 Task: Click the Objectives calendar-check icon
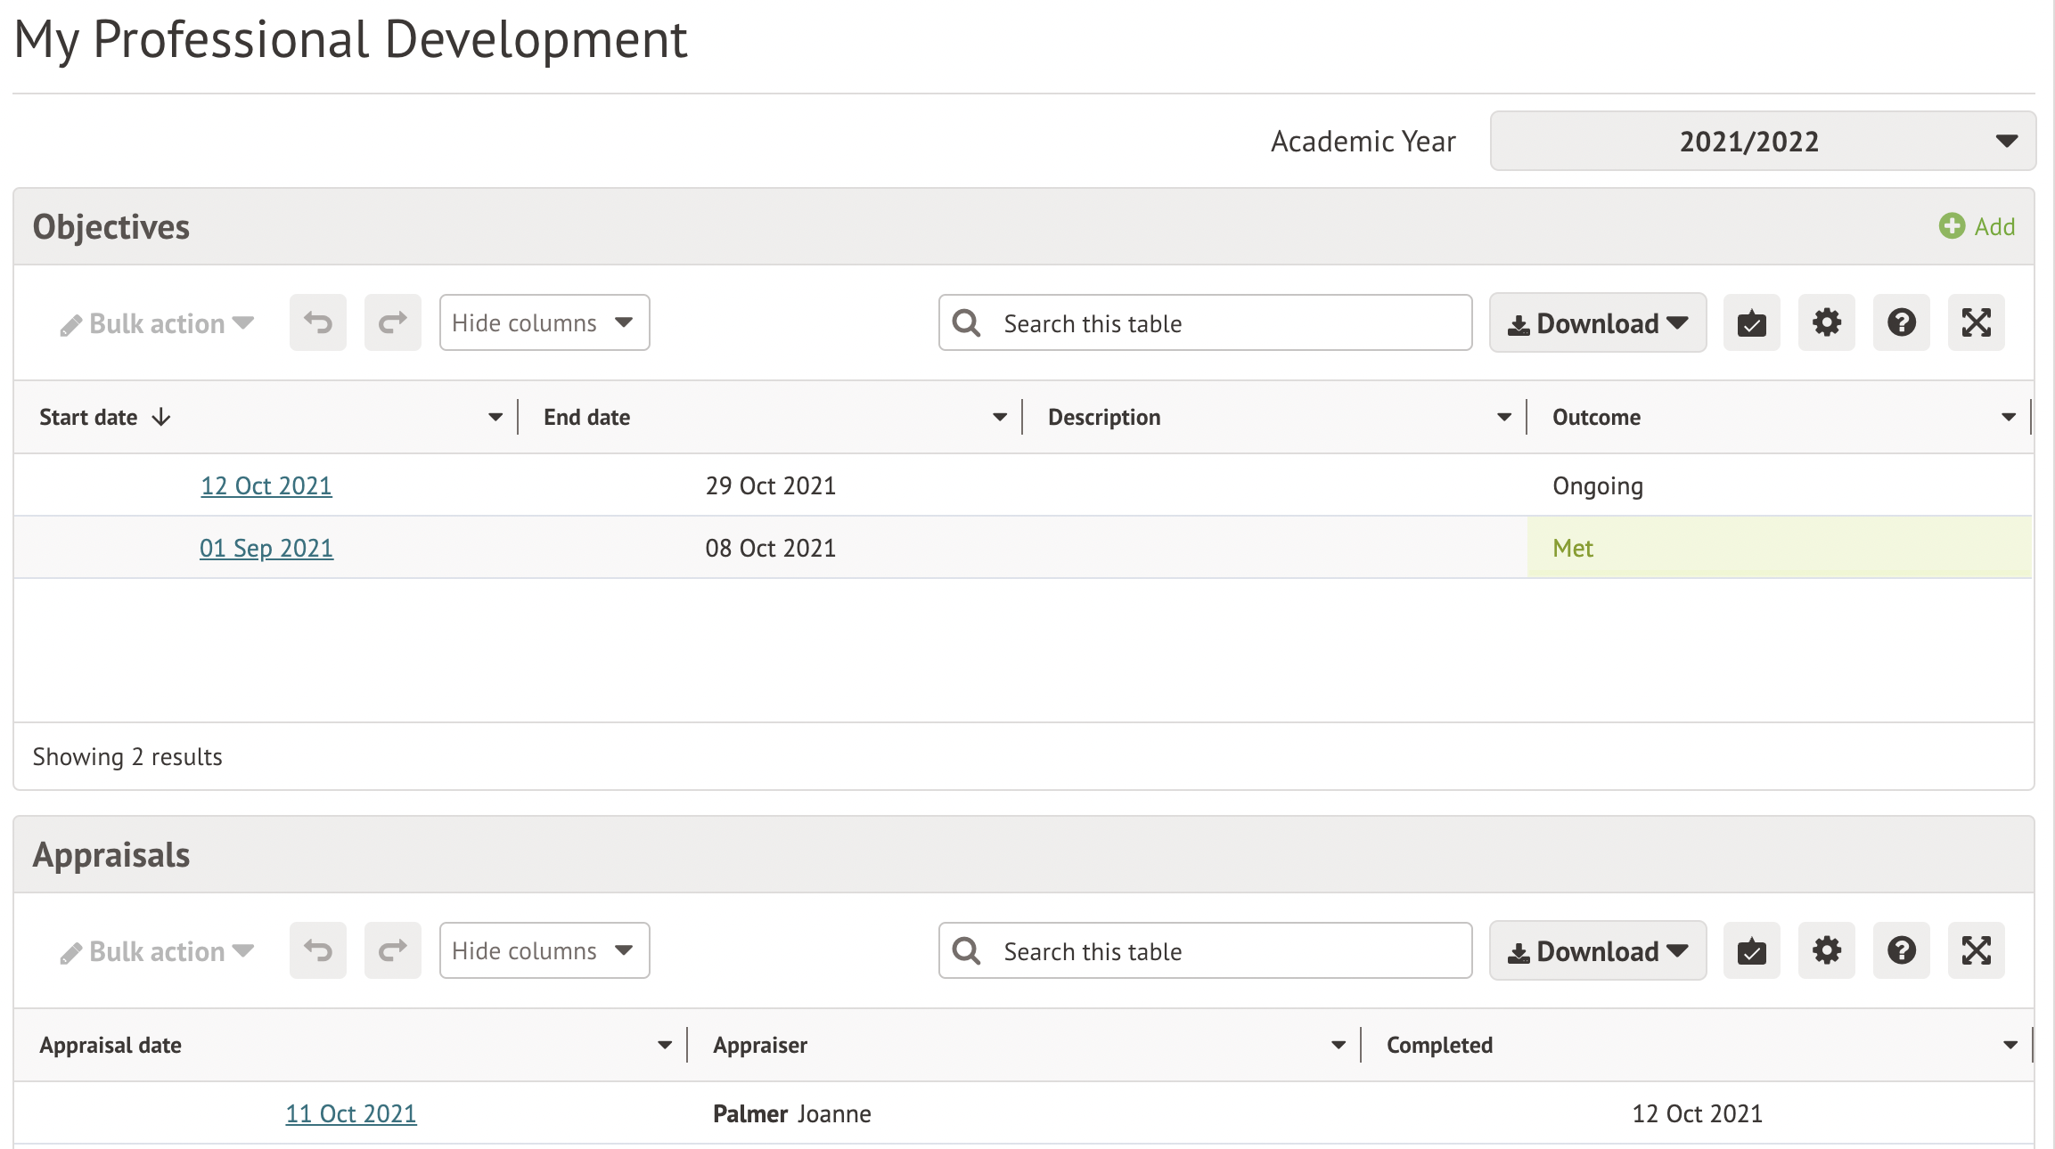click(x=1751, y=322)
